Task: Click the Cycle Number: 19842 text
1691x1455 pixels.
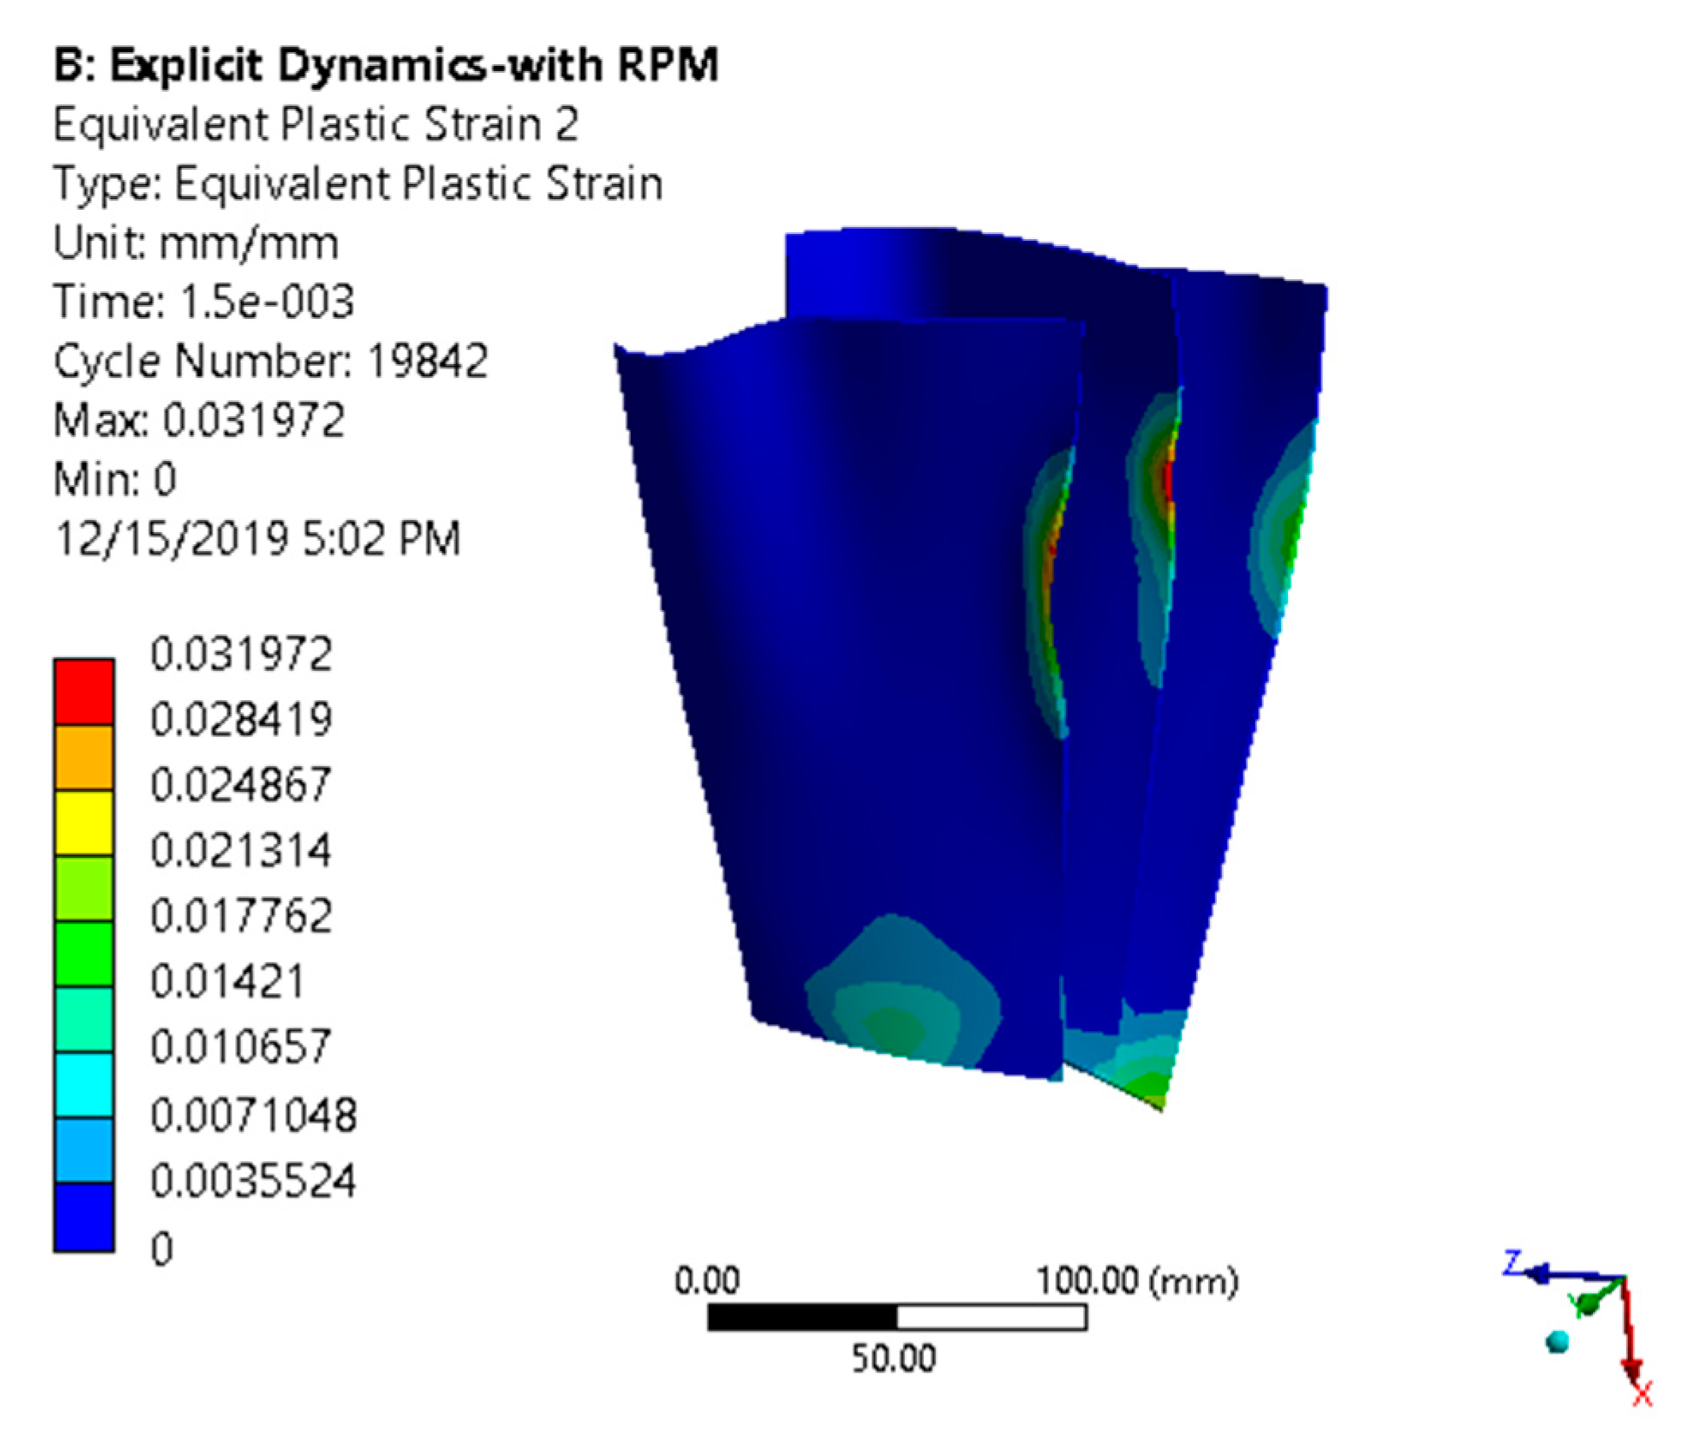Action: point(270,361)
